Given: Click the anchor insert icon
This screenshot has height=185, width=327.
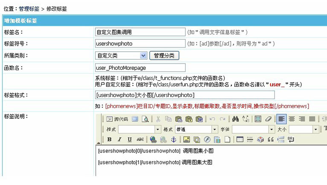Looking at the screenshot, I should coord(173,139).
